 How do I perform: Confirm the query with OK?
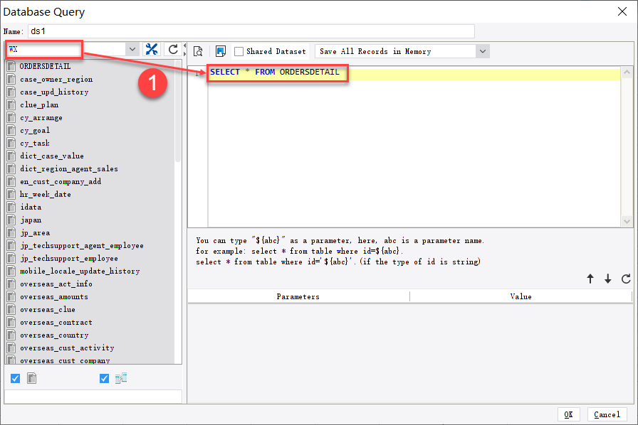tap(570, 414)
